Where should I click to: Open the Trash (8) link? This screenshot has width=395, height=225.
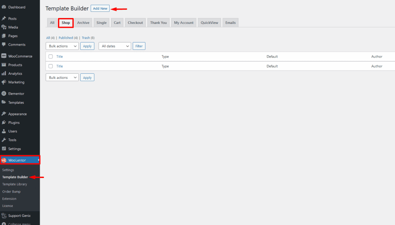[88, 38]
